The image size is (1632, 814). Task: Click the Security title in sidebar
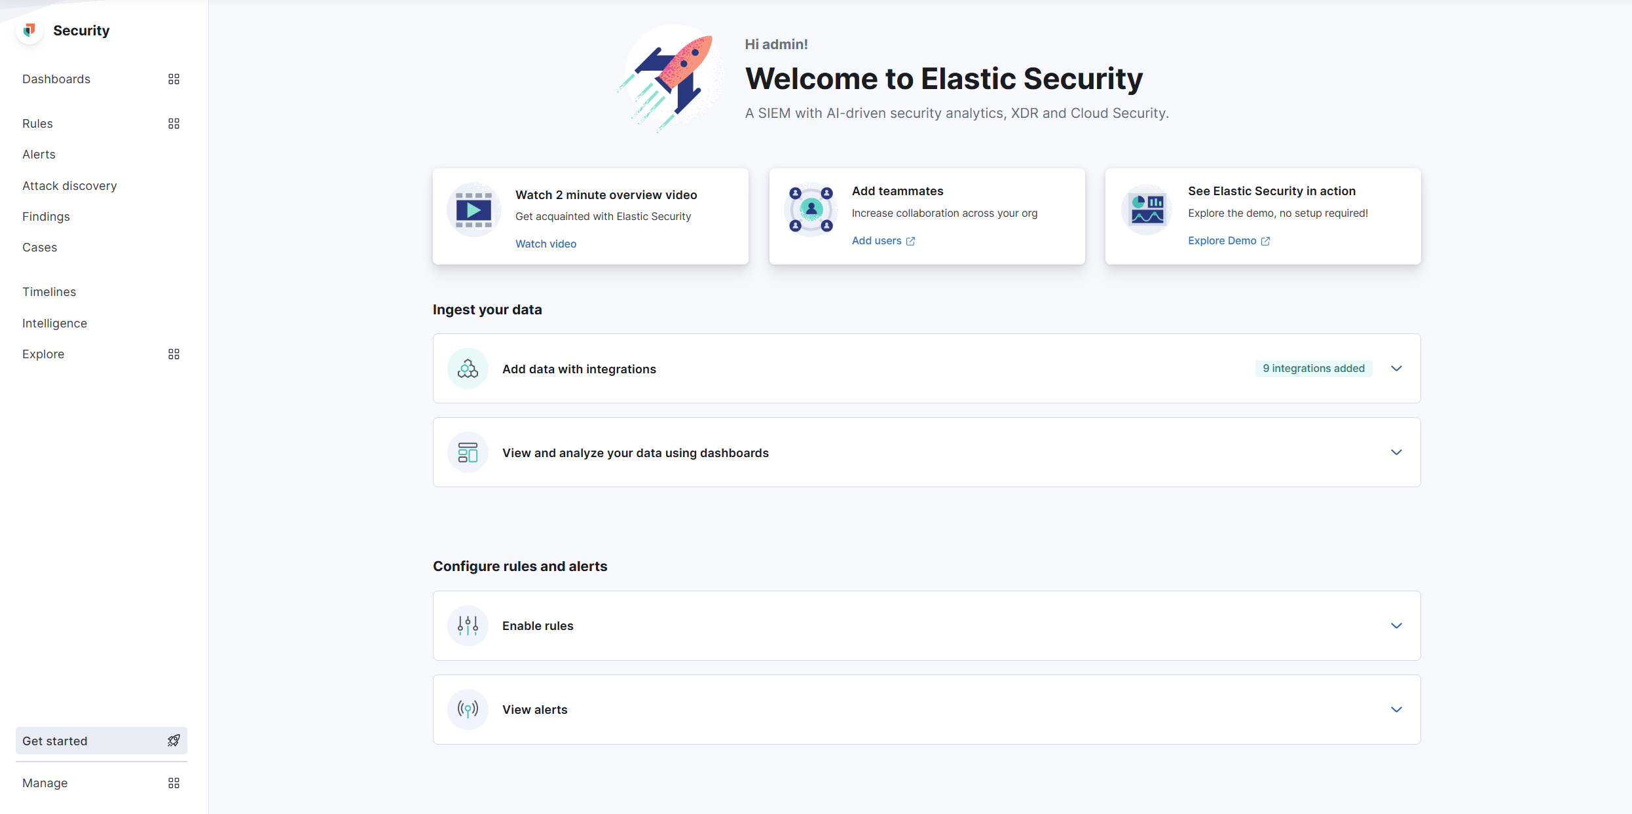point(81,30)
